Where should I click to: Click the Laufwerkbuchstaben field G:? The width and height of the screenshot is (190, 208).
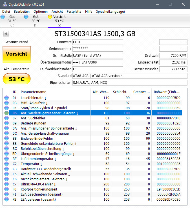[x=98, y=69]
